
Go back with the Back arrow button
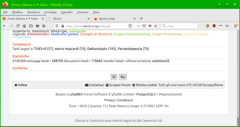5,26
